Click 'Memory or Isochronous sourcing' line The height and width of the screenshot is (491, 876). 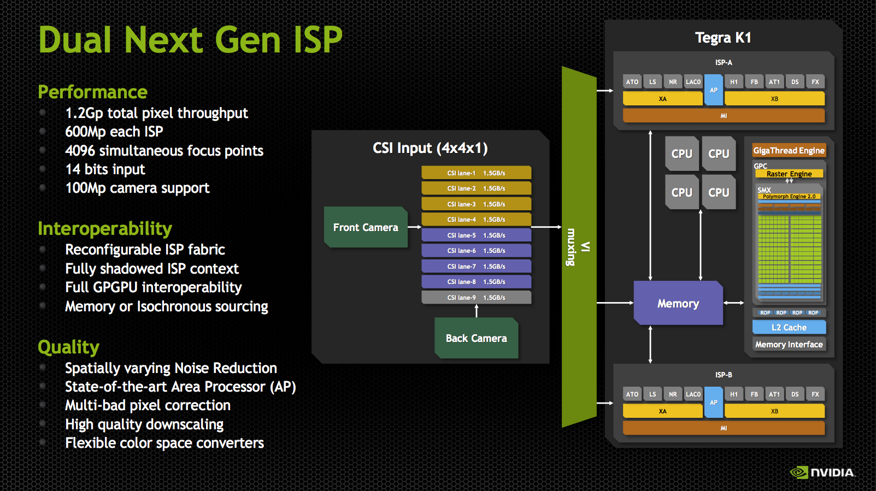coord(167,306)
